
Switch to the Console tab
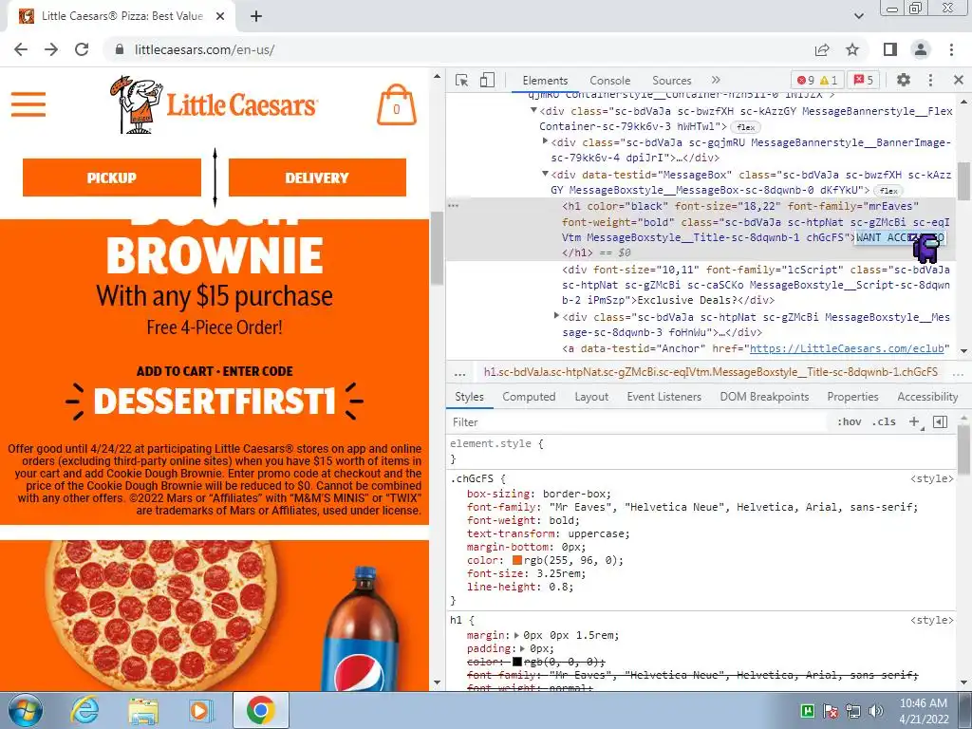click(610, 81)
